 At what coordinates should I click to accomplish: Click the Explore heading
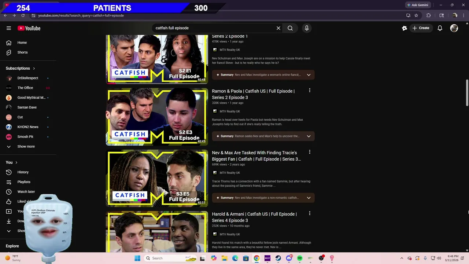click(x=12, y=246)
